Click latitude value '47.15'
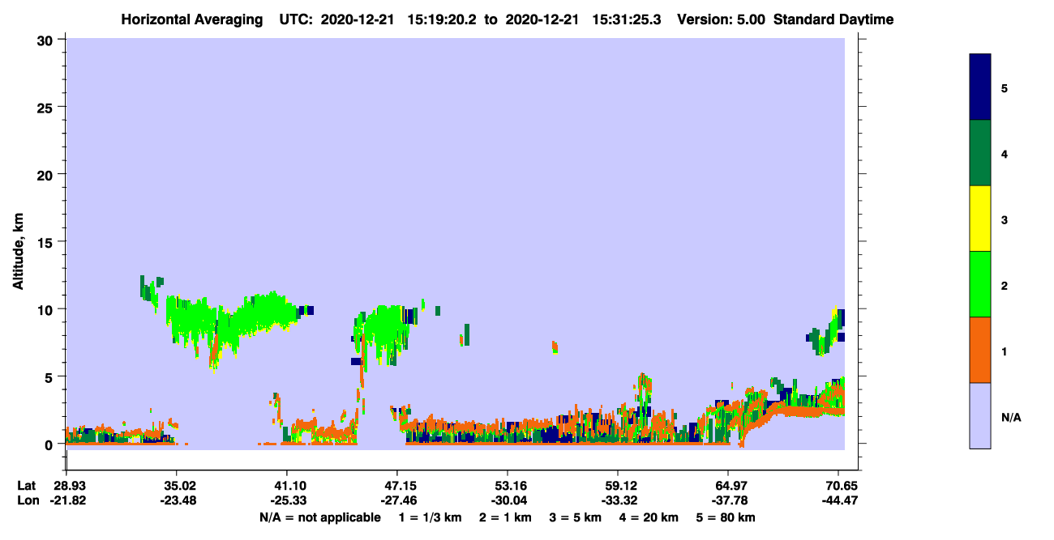 (x=397, y=486)
